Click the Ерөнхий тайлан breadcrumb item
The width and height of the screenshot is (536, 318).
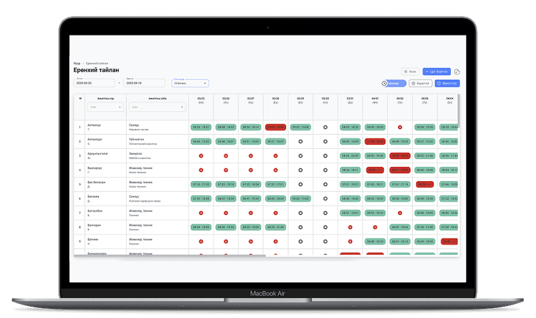(x=96, y=63)
